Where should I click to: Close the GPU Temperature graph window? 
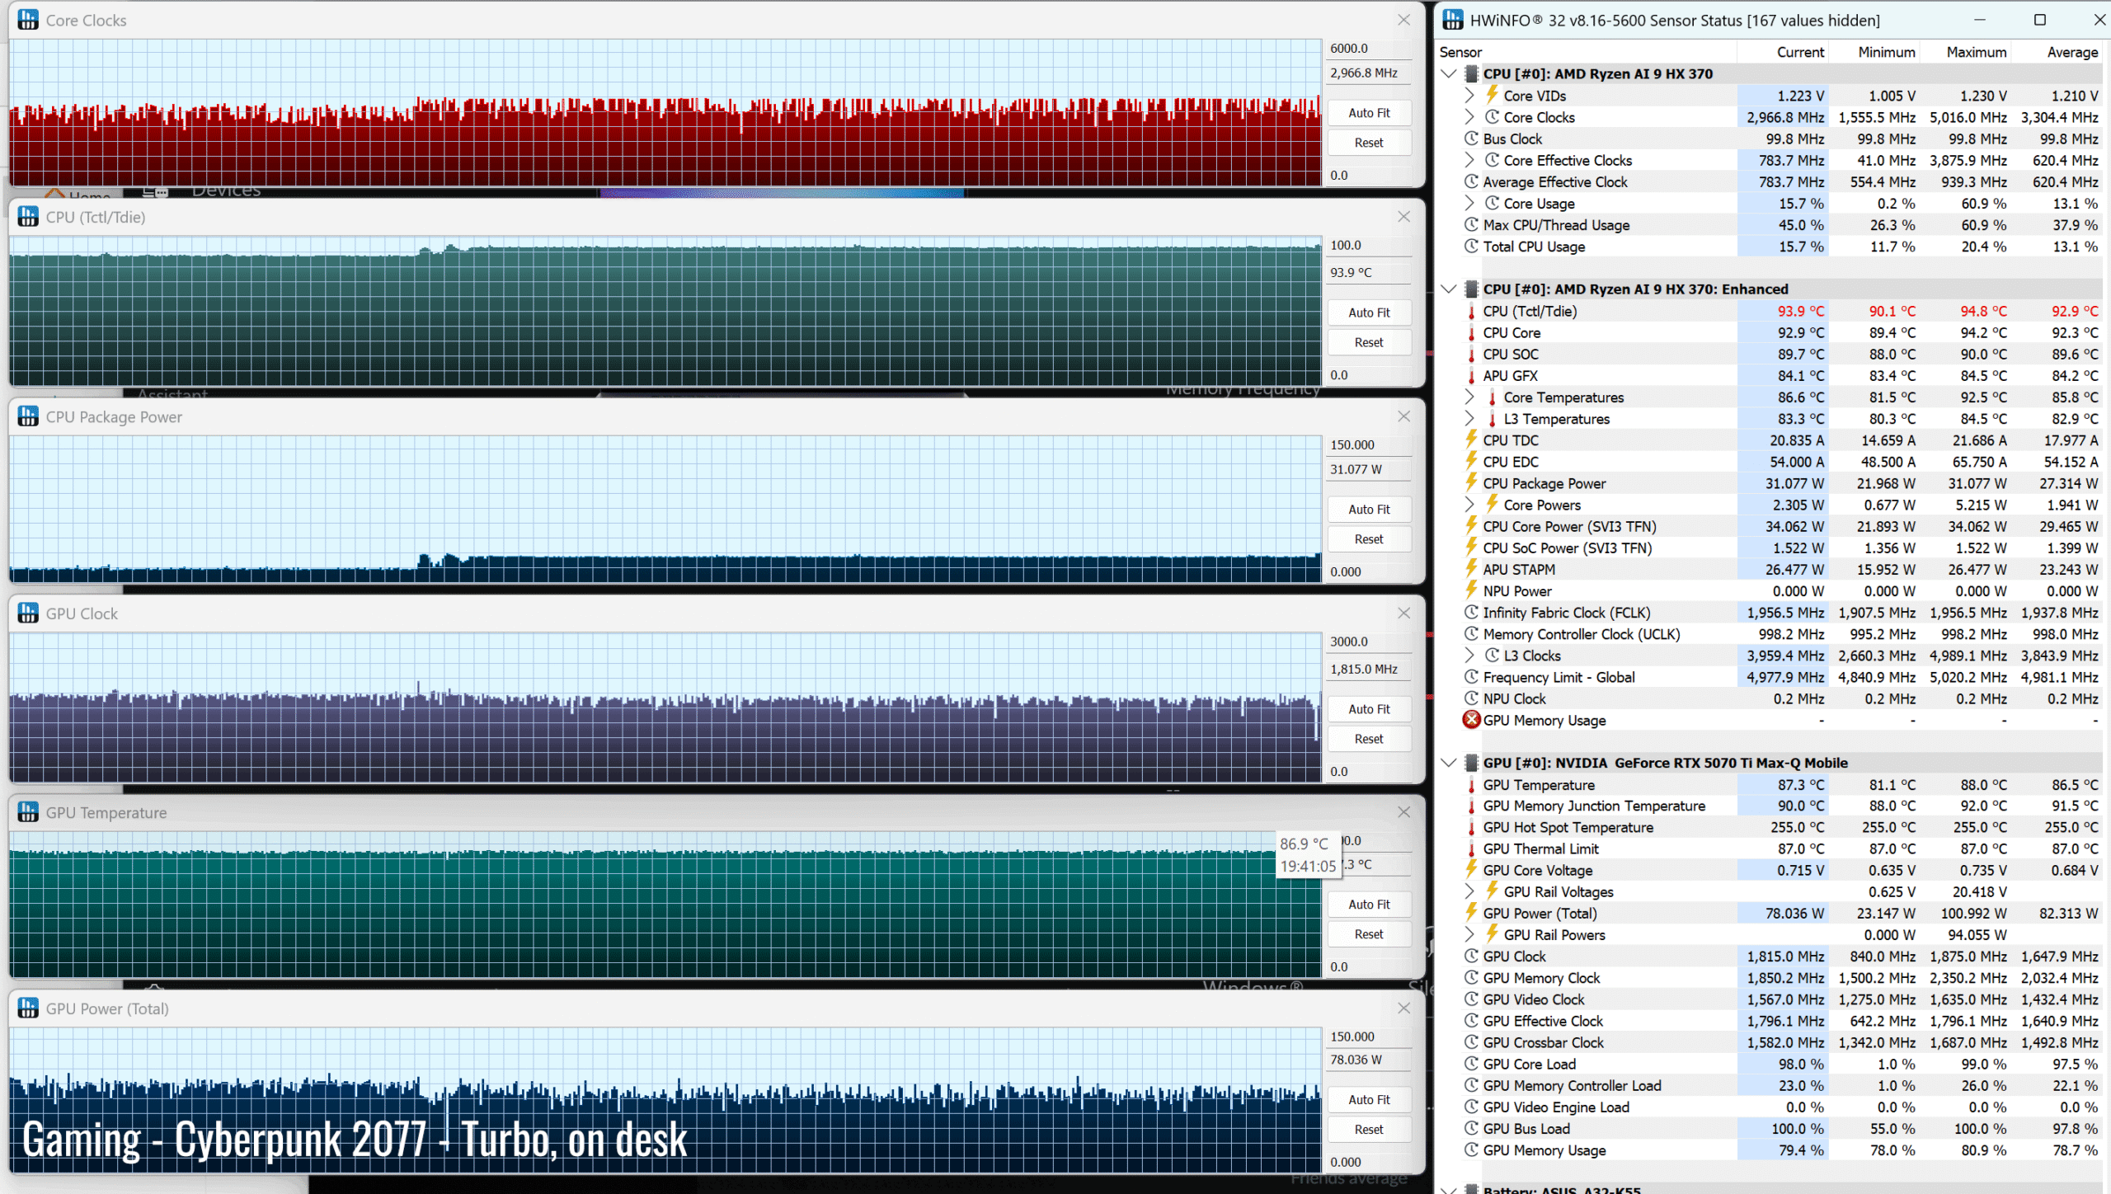[1403, 812]
